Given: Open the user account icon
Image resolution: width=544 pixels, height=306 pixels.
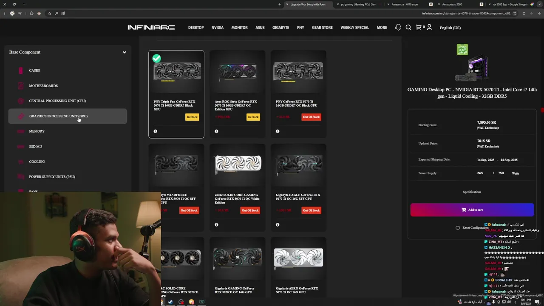Looking at the screenshot, I should pyautogui.click(x=429, y=27).
